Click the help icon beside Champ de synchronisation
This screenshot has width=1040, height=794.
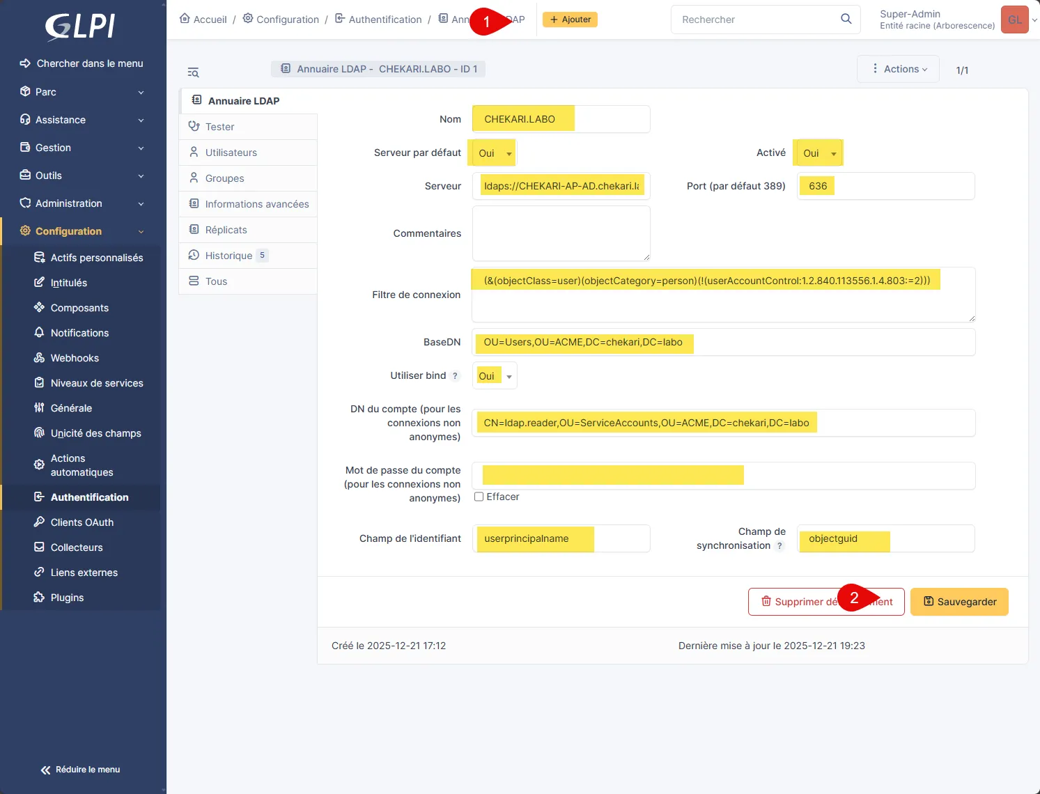pos(779,546)
